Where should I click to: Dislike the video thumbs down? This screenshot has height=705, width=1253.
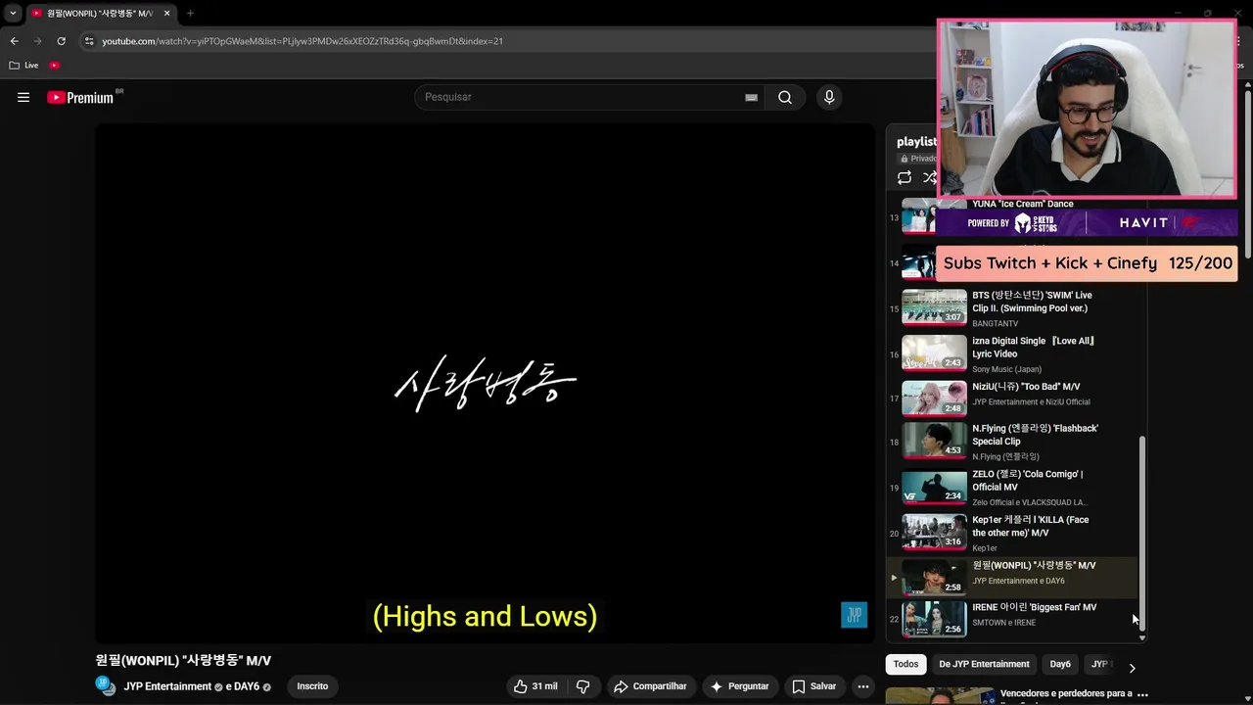point(583,686)
